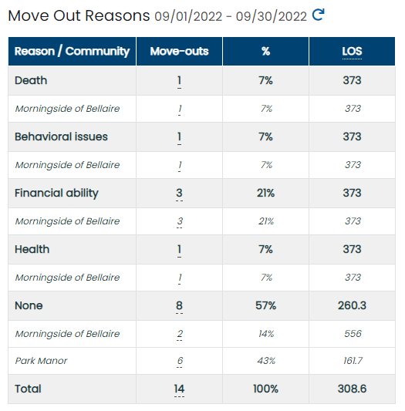Click the percent column header
The height and width of the screenshot is (411, 405).
click(265, 52)
